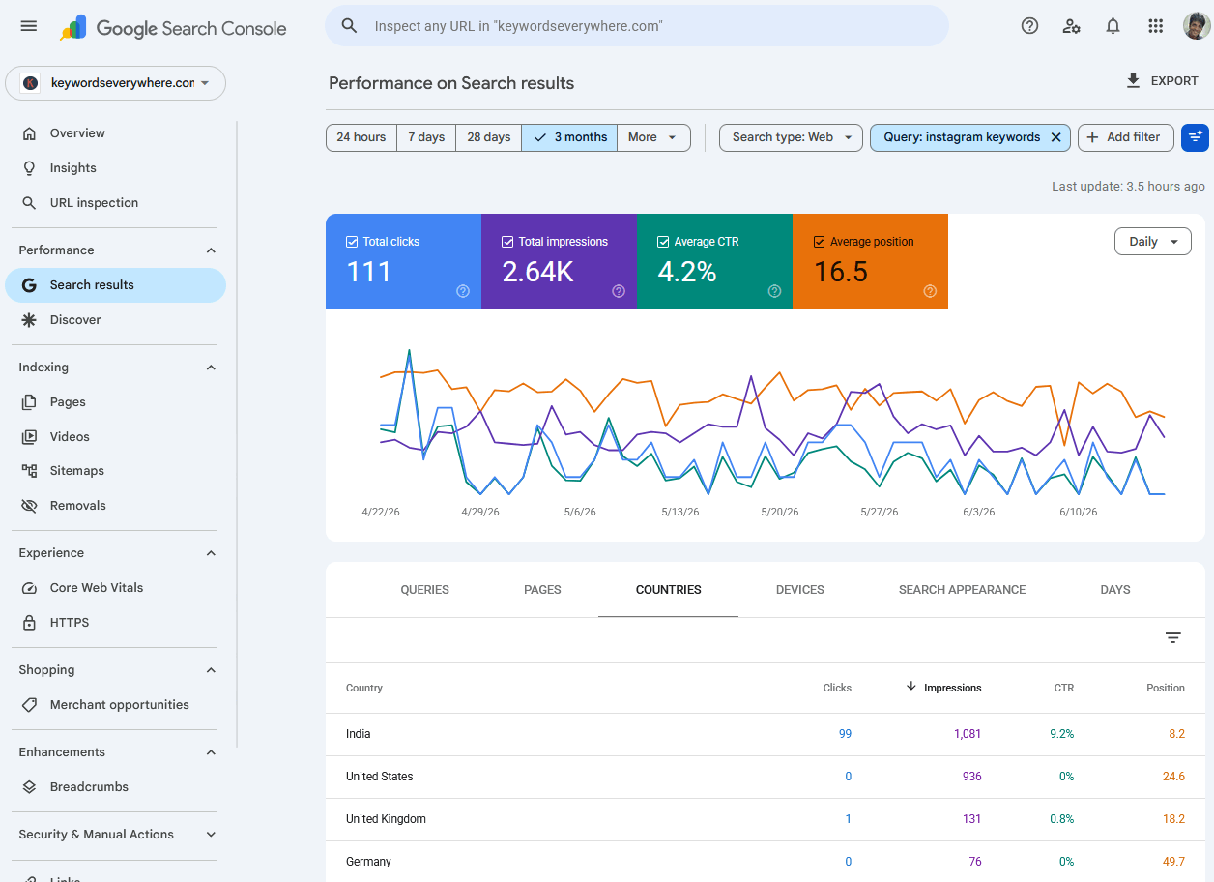Sort table by Clicks column header
1214x882 pixels.
click(x=837, y=688)
